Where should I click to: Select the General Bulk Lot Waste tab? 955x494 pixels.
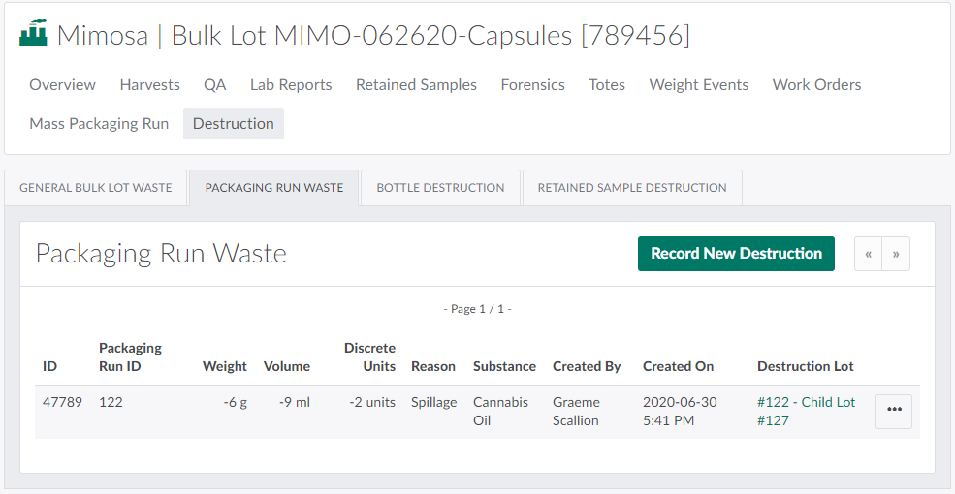pyautogui.click(x=96, y=188)
